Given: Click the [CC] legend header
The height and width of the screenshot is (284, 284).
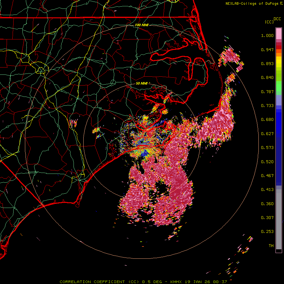Looking at the screenshot, I should click(x=269, y=22).
